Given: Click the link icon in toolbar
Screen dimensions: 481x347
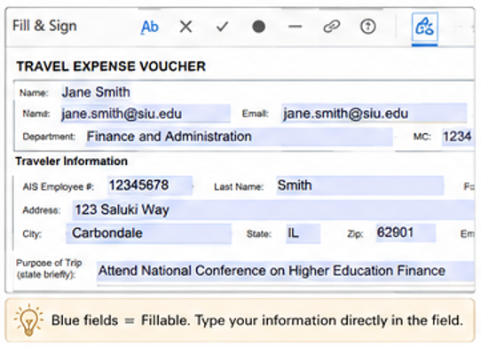Looking at the screenshot, I should [332, 27].
